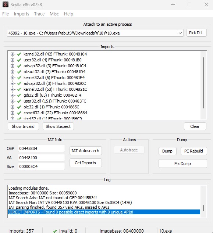Select log line 'Loading modules done.'
The image size is (213, 233).
point(29,188)
